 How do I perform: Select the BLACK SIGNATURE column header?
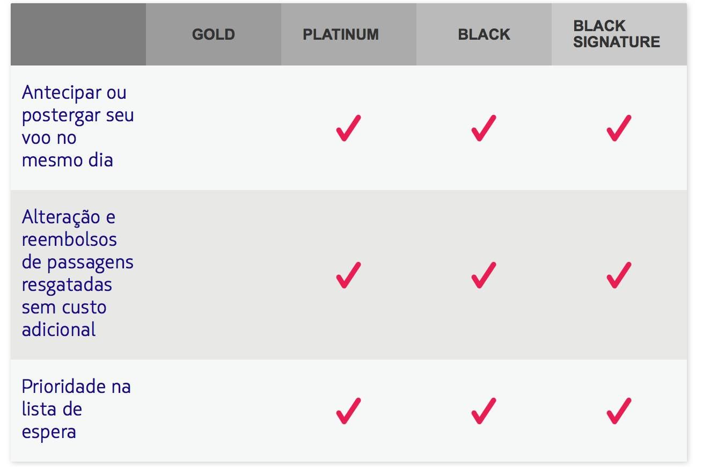619,34
